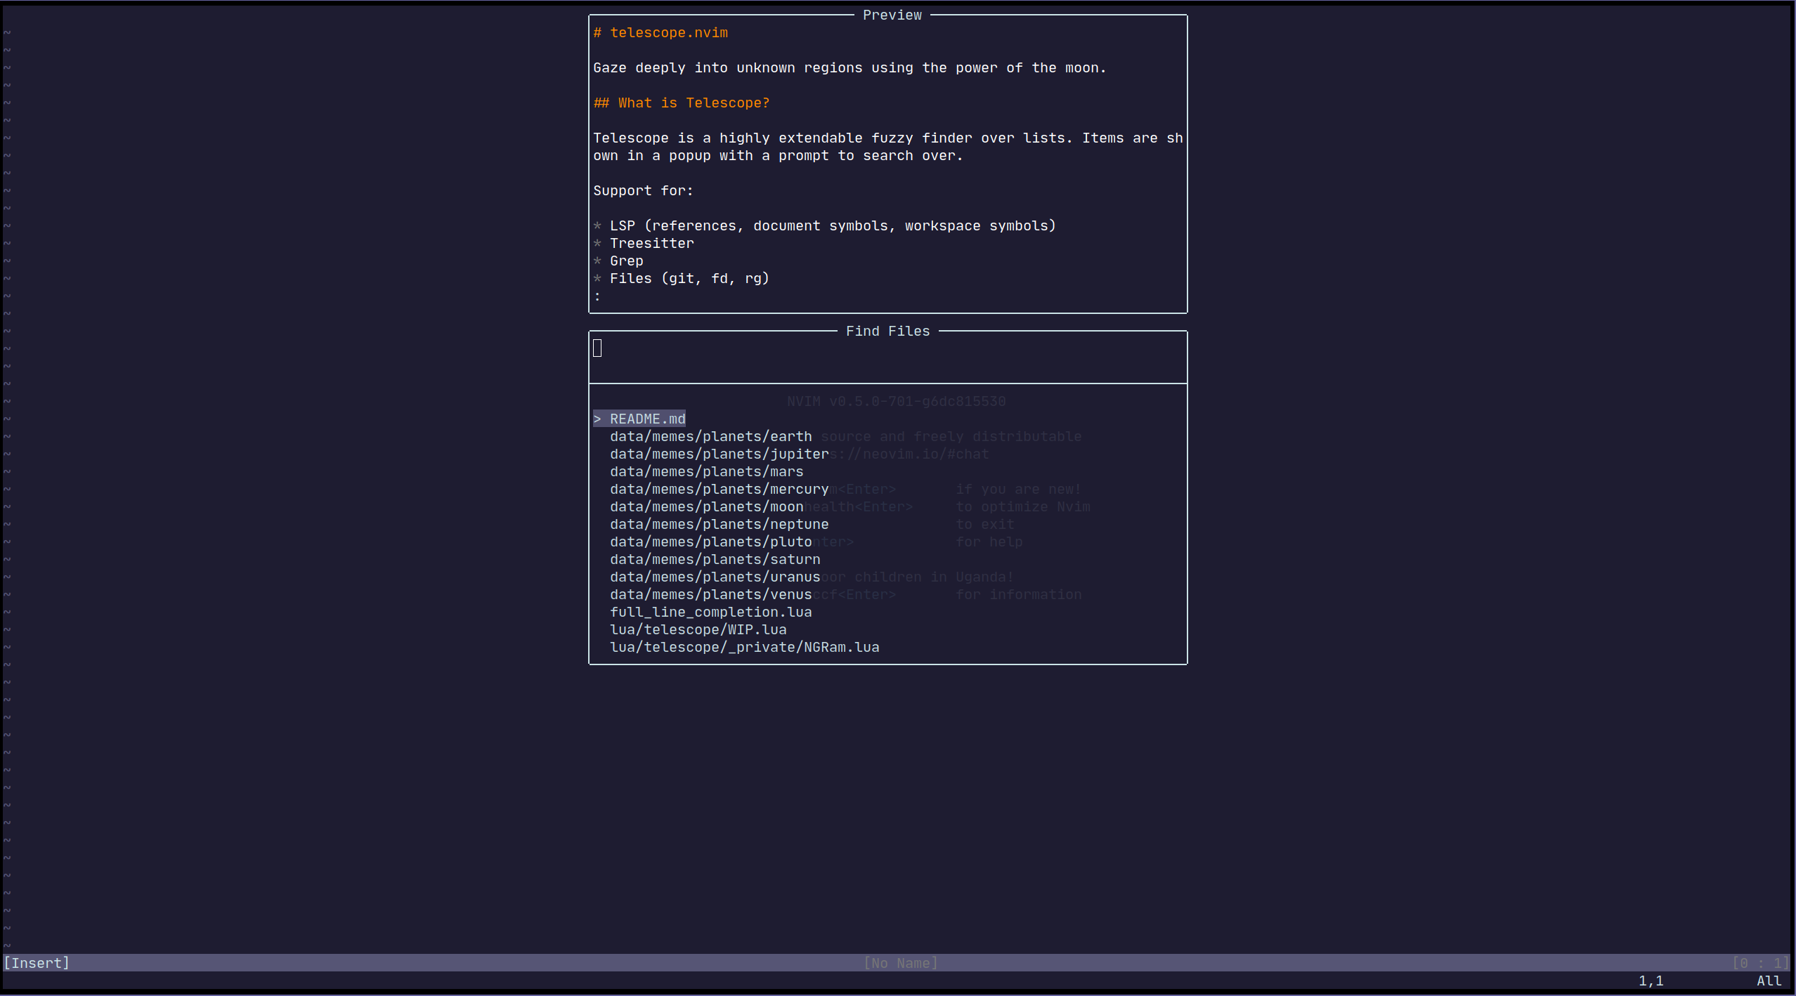Select data/memes/planets/pluto file entry

[710, 542]
